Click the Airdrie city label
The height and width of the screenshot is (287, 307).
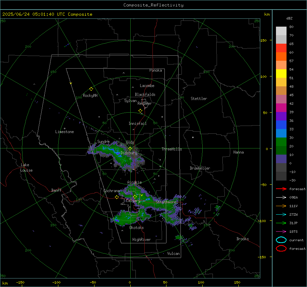click(x=134, y=182)
